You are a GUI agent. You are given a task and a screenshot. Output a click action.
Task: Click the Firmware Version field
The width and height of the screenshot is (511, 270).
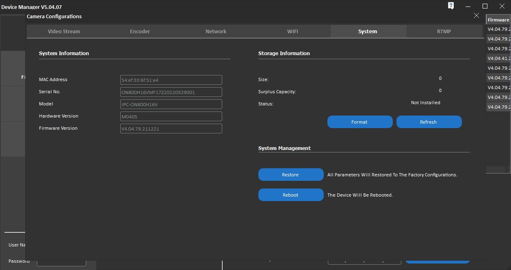click(x=171, y=129)
